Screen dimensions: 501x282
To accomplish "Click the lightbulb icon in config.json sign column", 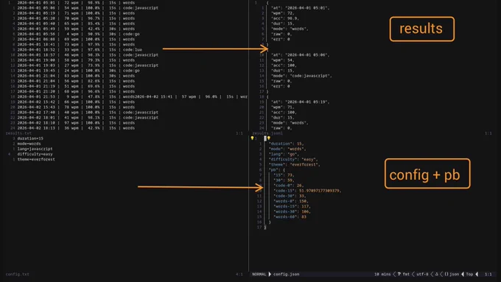I will point(252,138).
